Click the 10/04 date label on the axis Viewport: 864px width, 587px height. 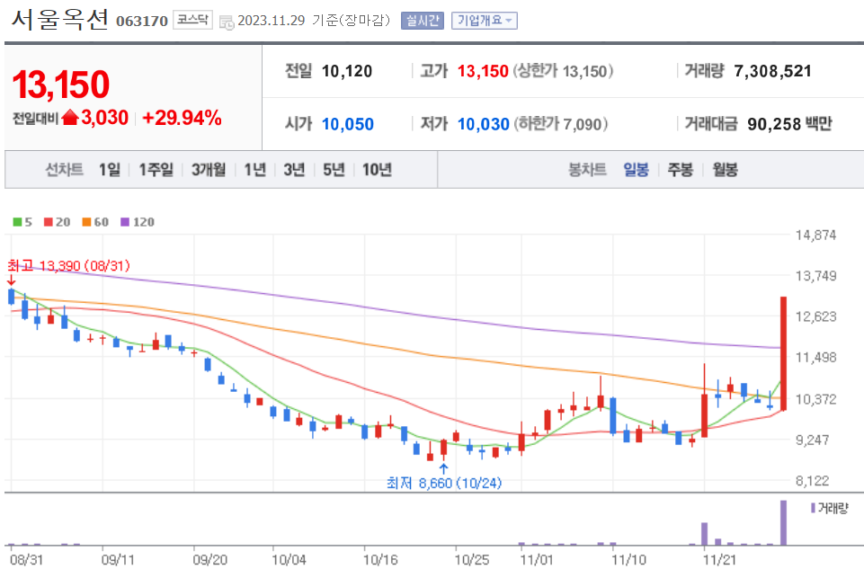point(289,560)
